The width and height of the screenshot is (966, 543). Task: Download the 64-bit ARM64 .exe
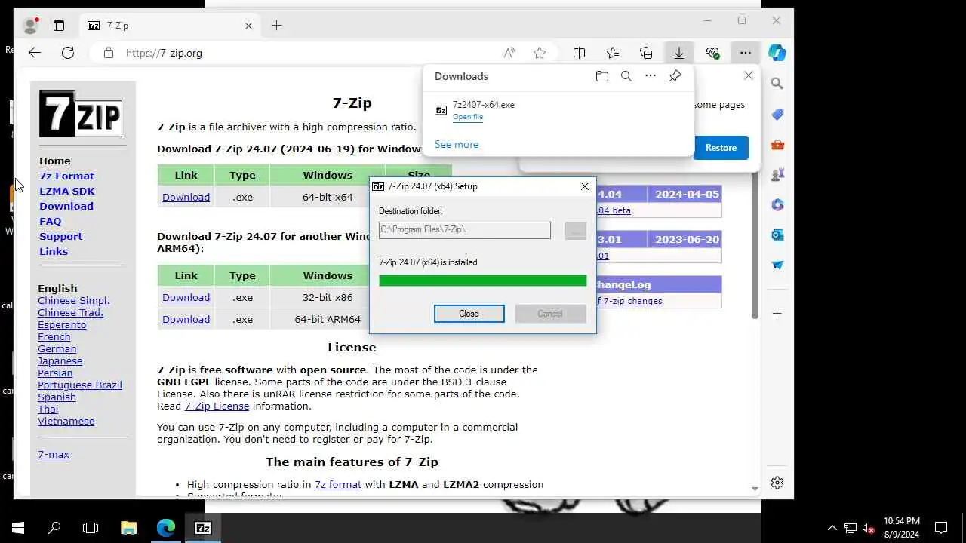186,319
